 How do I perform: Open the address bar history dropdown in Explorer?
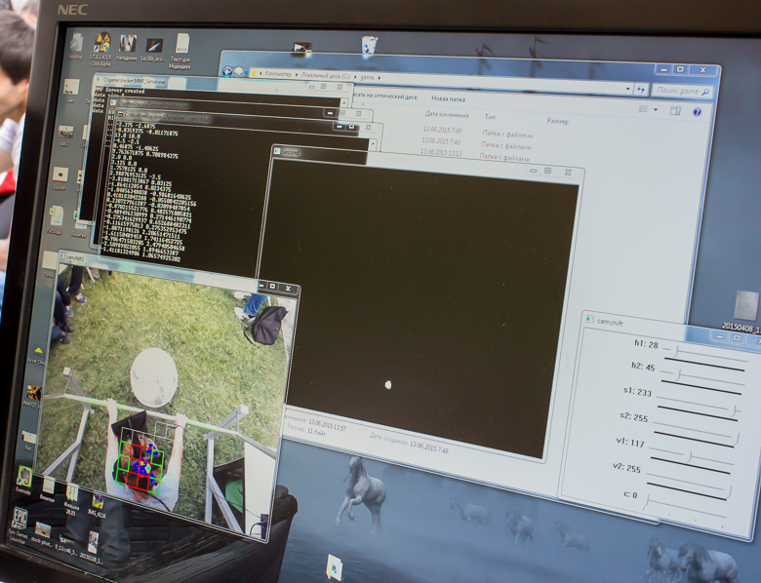(x=628, y=89)
